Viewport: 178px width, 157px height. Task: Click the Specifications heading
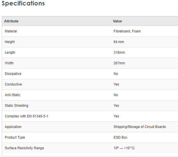(23, 4)
